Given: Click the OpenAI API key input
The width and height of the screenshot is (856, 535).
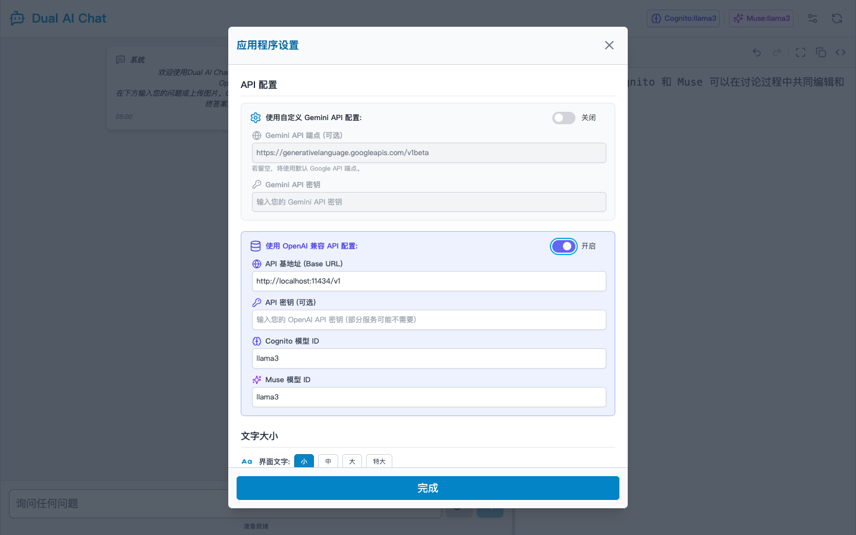Looking at the screenshot, I should pos(429,320).
